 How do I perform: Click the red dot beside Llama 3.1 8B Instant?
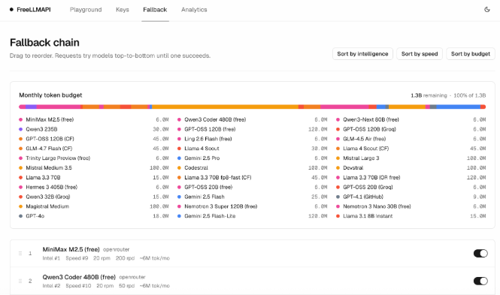pyautogui.click(x=338, y=216)
